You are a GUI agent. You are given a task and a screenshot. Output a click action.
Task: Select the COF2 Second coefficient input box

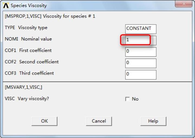coord(141,63)
